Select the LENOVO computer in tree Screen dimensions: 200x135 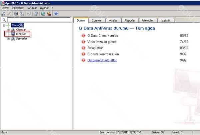point(21,34)
